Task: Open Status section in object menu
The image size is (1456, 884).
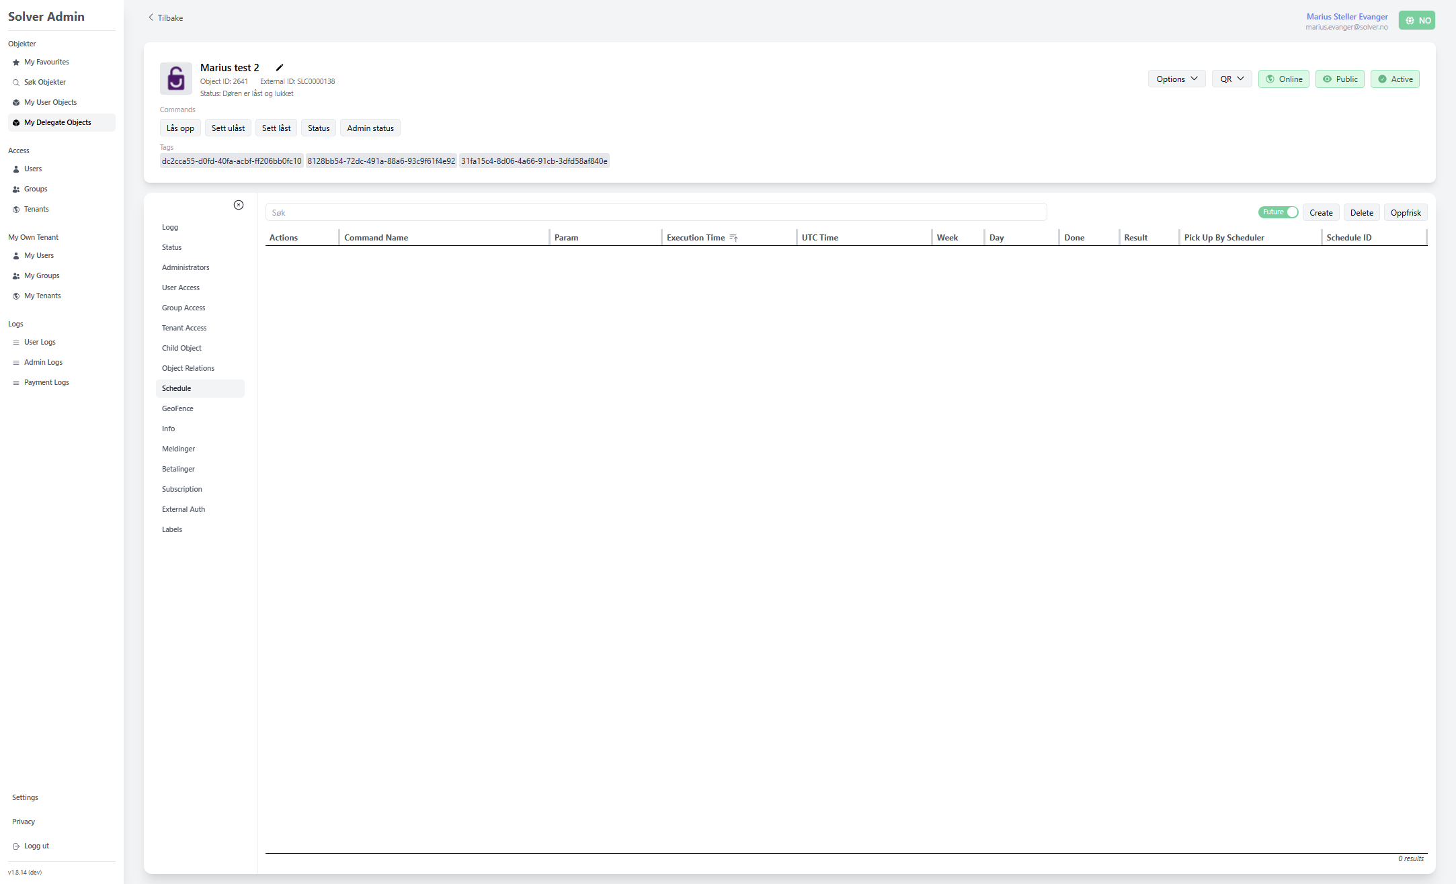Action: point(200,247)
